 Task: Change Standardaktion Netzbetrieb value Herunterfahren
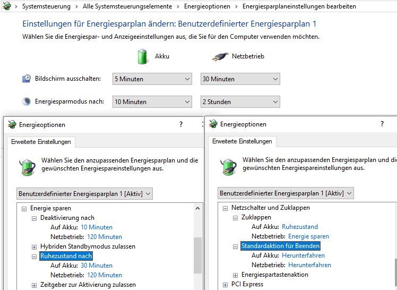pos(309,265)
